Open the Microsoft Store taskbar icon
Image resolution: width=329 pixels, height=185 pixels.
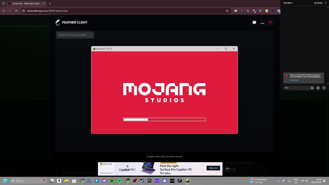pos(74,181)
